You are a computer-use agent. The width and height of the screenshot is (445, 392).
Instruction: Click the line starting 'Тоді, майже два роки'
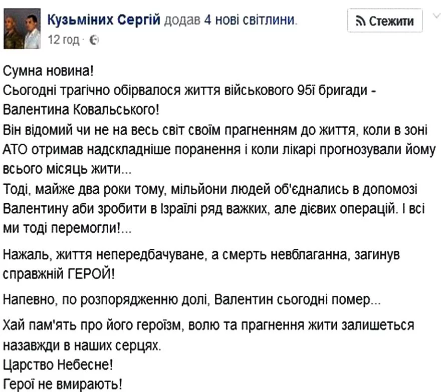click(x=210, y=189)
